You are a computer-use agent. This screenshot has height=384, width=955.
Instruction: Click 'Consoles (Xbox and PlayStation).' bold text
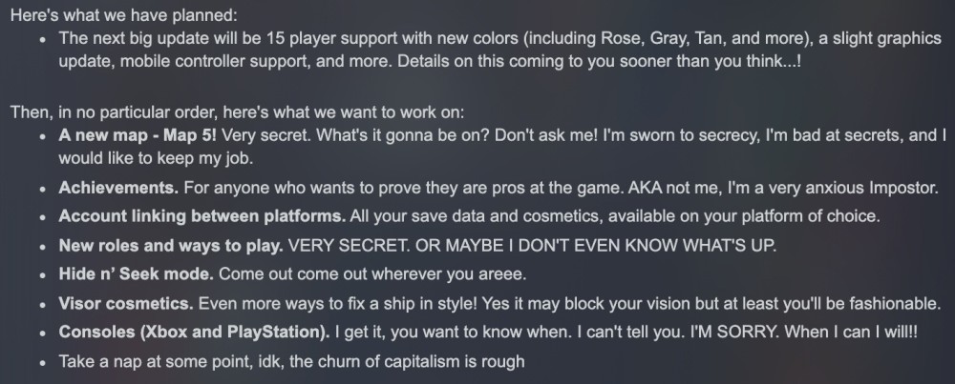point(194,333)
